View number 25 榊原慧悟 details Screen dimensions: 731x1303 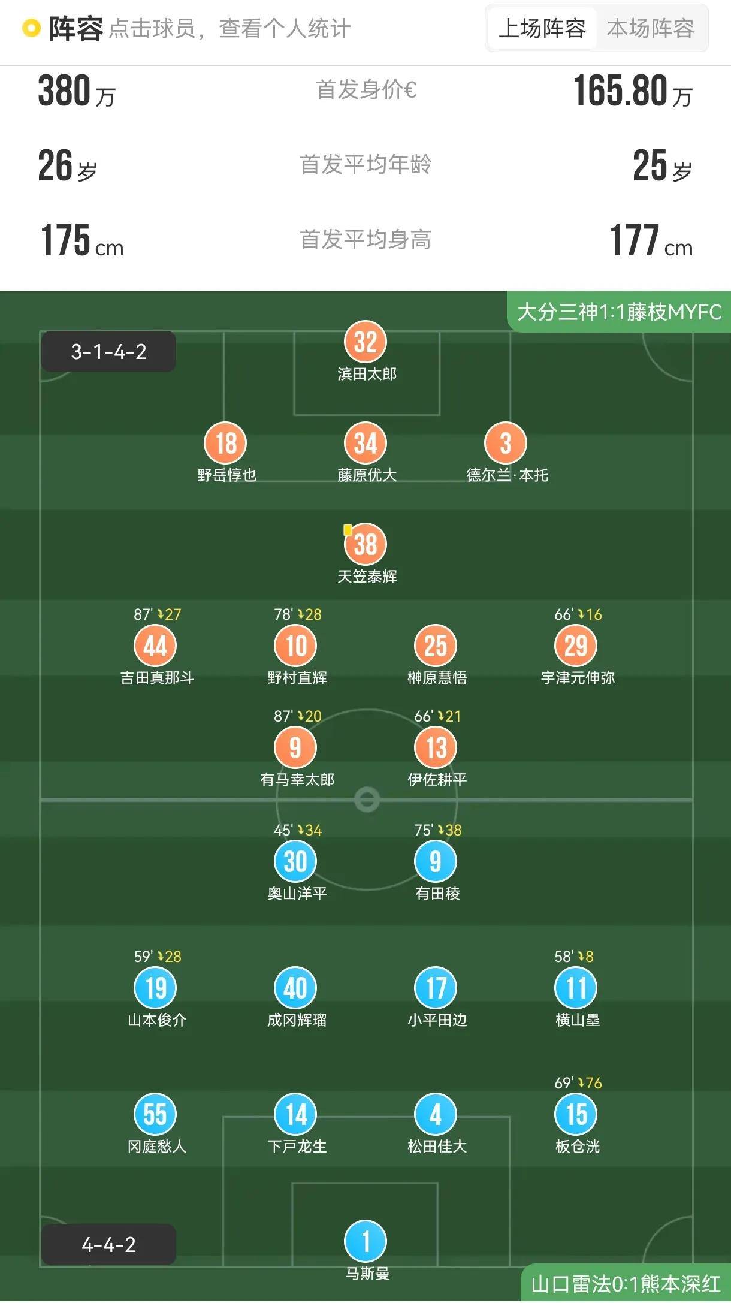436,646
